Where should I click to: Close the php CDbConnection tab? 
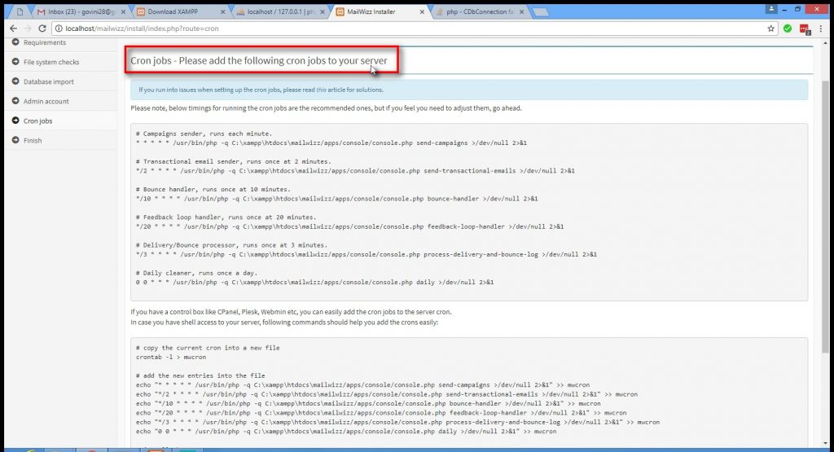coord(521,11)
